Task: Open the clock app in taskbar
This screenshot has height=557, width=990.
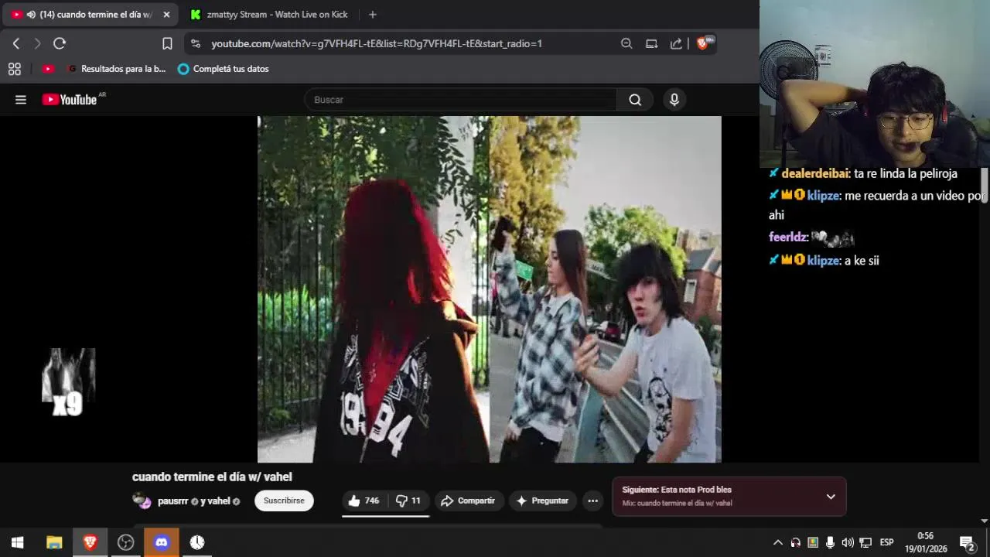Action: [x=197, y=542]
